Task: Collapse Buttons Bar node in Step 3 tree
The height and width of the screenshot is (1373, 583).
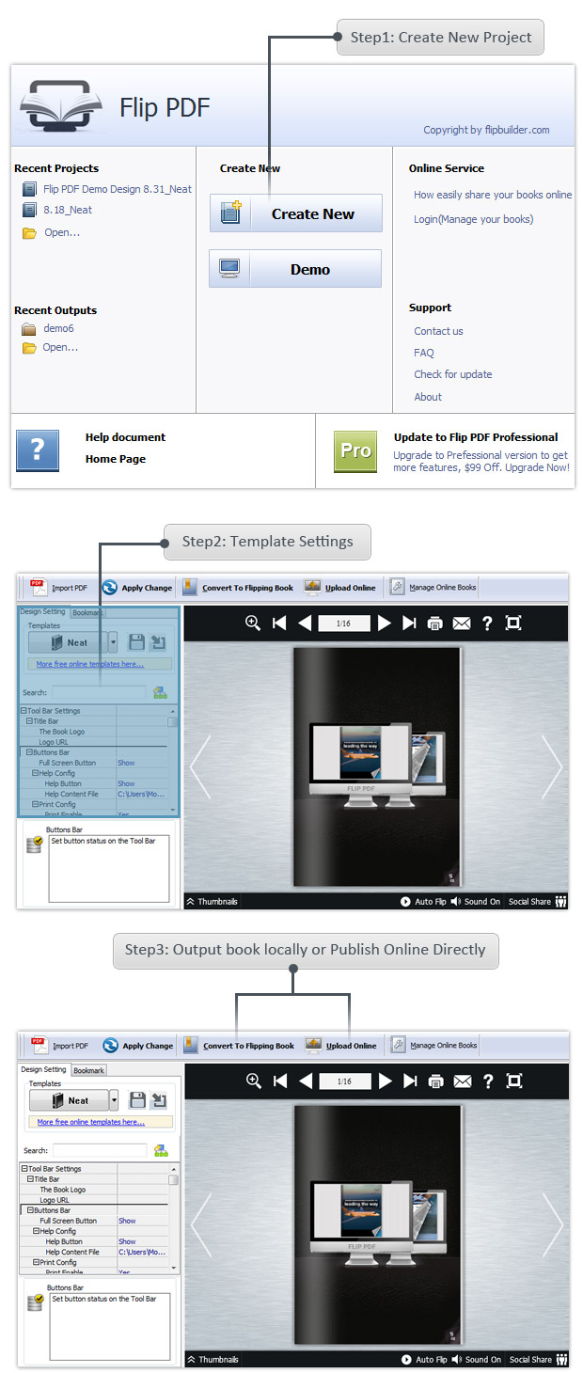Action: tap(29, 1210)
